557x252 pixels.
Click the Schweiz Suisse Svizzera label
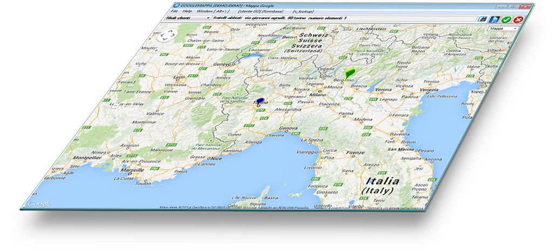coord(309,43)
